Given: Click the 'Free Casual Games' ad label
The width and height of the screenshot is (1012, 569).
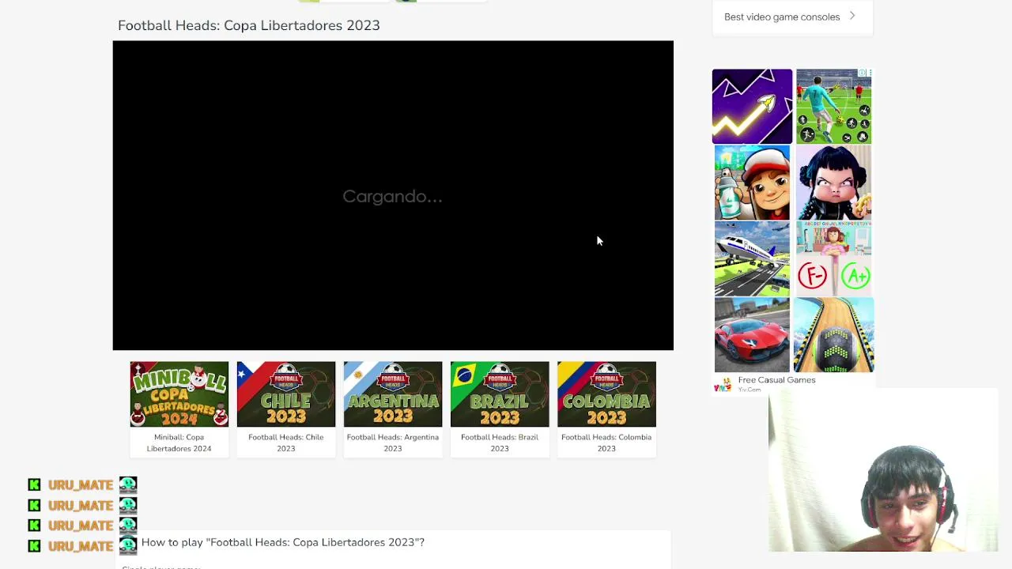Looking at the screenshot, I should [776, 380].
